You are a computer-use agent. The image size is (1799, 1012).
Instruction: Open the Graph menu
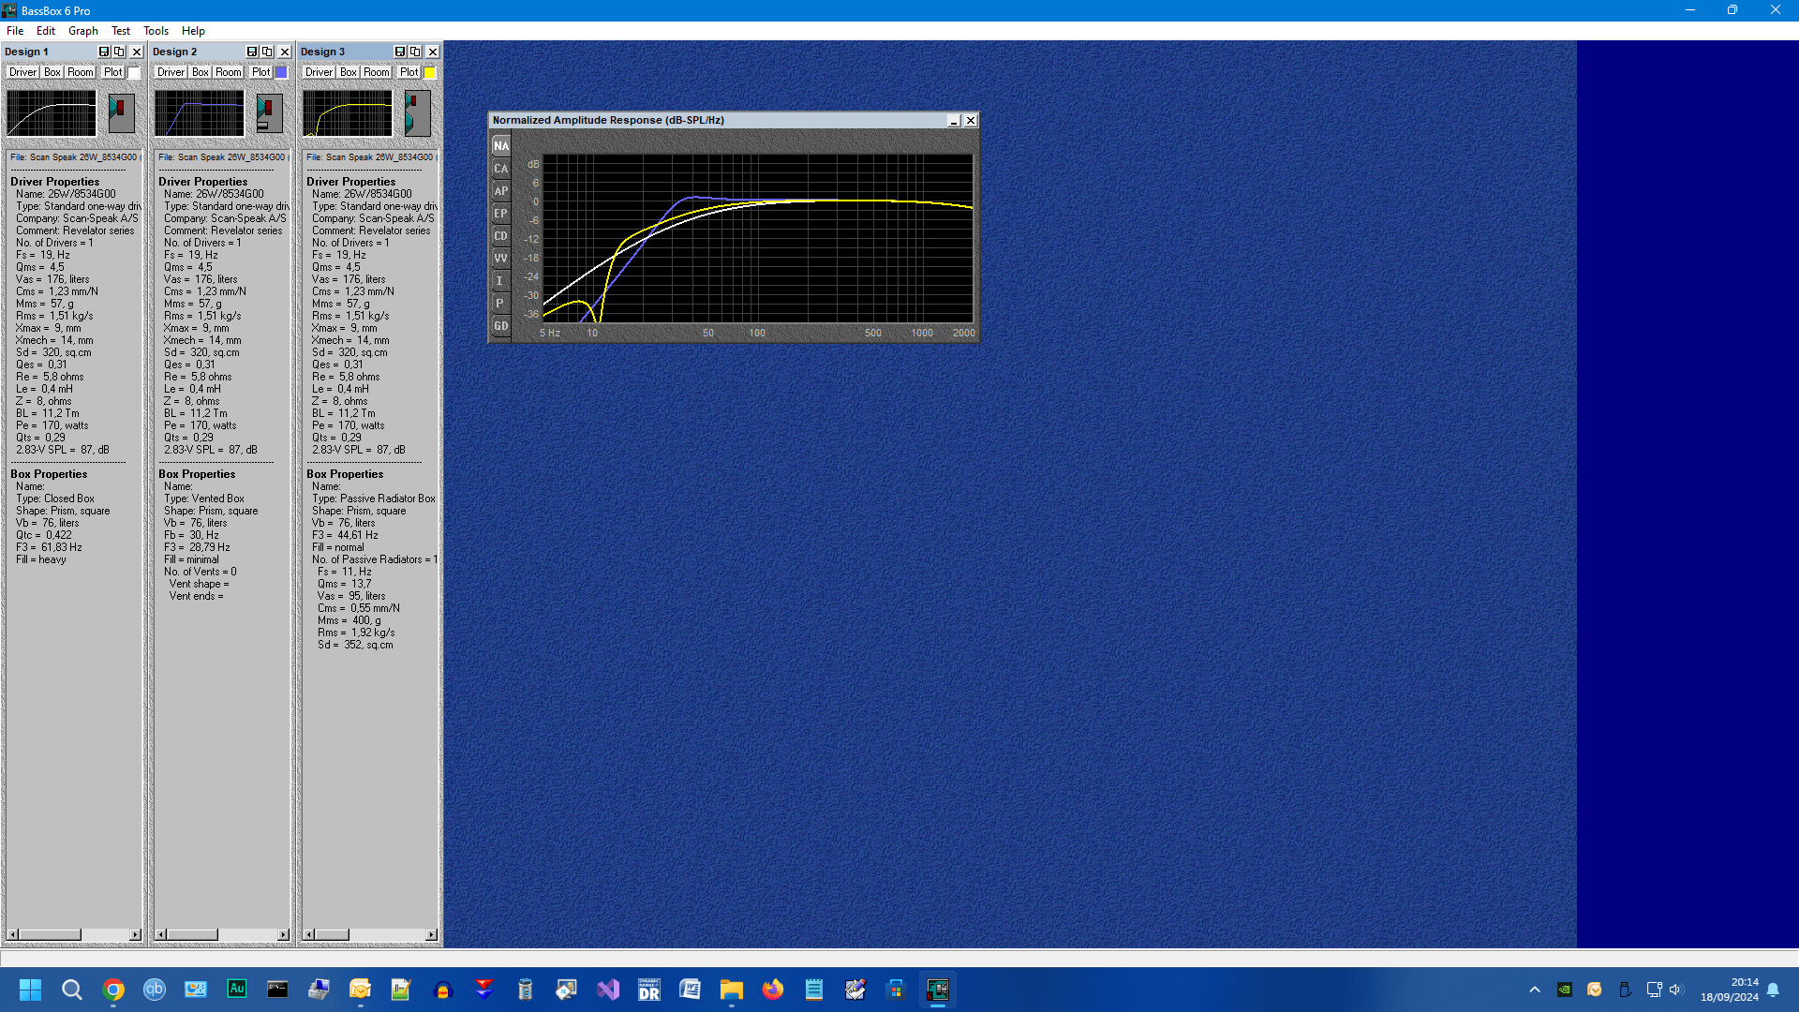pos(83,31)
